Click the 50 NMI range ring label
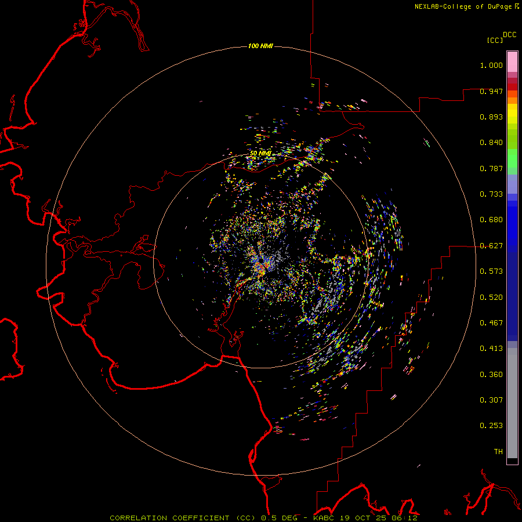This screenshot has width=522, height=522. pos(260,154)
